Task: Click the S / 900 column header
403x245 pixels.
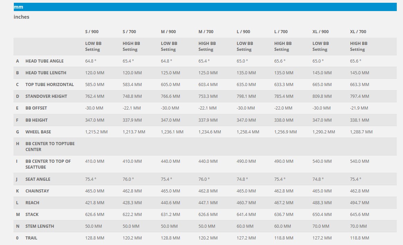Action: [92, 31]
